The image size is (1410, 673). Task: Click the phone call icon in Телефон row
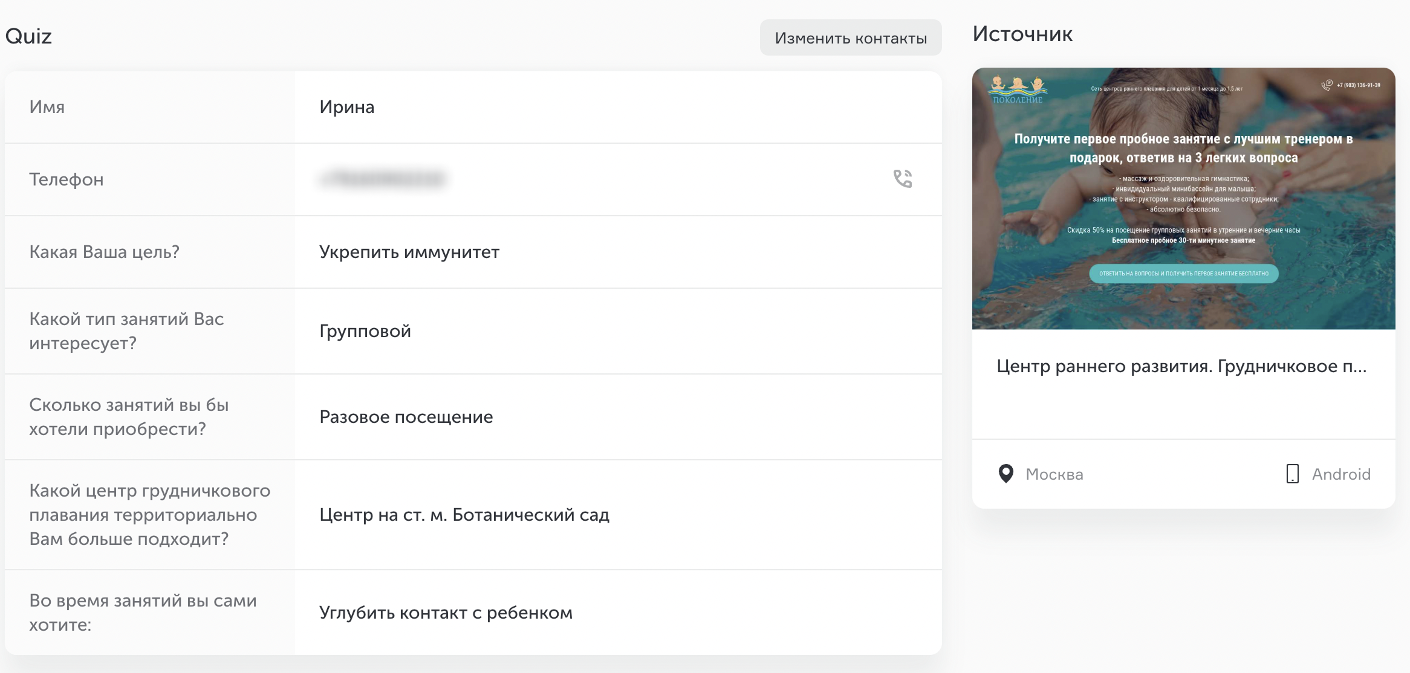pos(903,179)
